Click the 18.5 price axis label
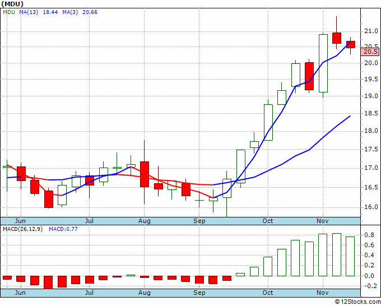The image size is (381, 306). point(371,113)
